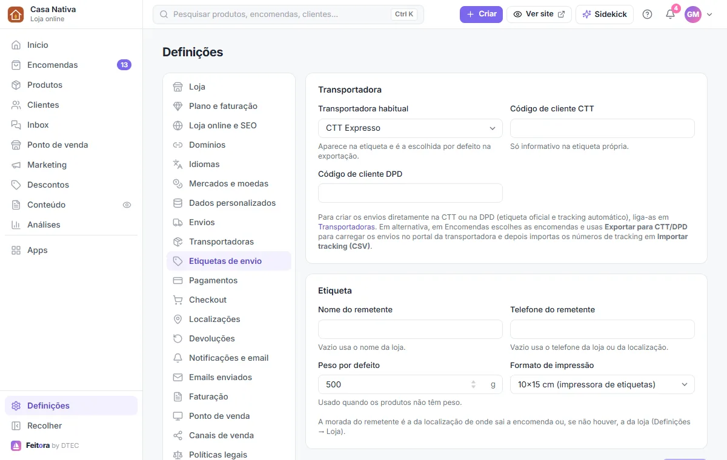Click the Checkout cart icon
The width and height of the screenshot is (727, 460).
pos(178,300)
